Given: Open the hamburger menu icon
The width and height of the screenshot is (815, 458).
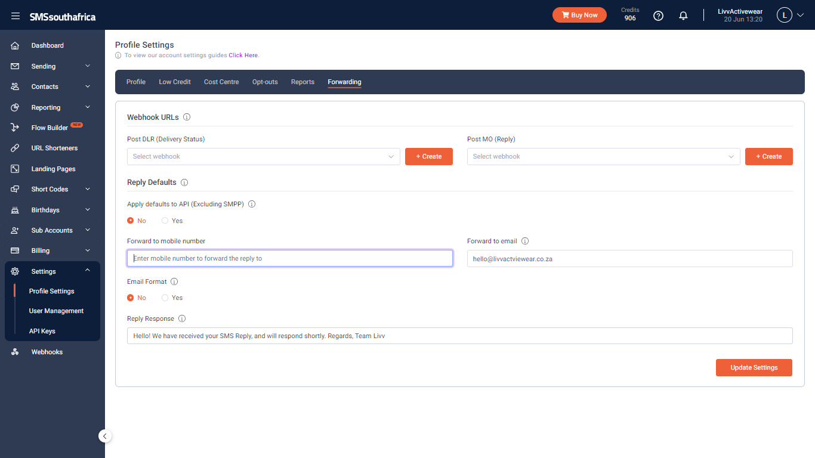Looking at the screenshot, I should [16, 16].
